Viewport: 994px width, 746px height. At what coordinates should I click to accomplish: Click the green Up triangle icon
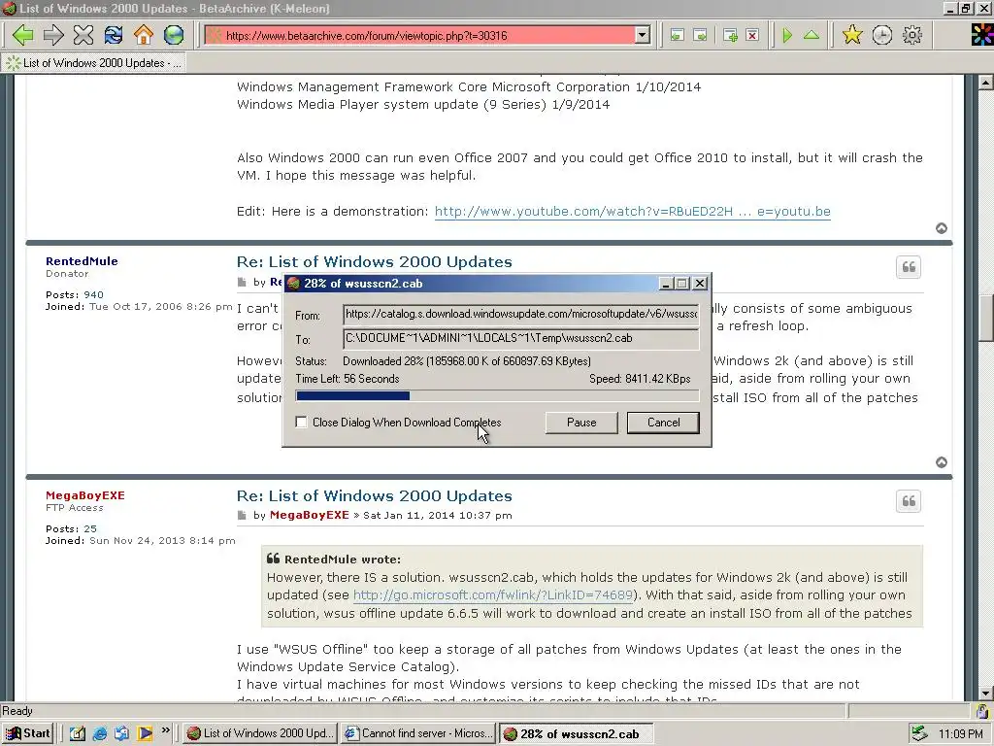pos(812,36)
